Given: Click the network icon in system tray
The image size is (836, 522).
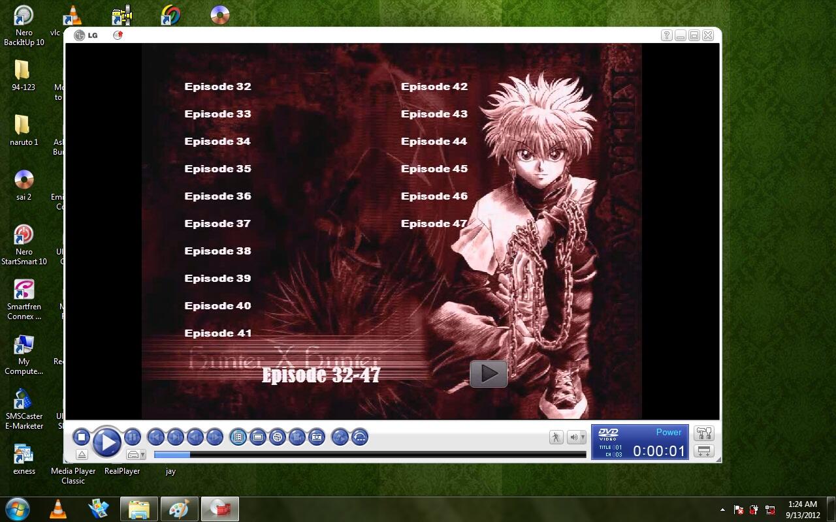Looking at the screenshot, I should tap(770, 510).
